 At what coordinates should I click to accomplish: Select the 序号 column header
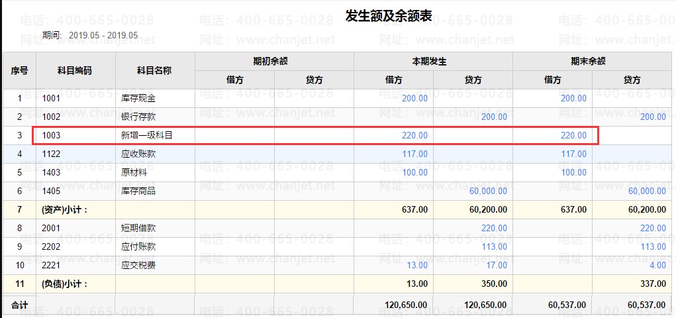pos(19,70)
